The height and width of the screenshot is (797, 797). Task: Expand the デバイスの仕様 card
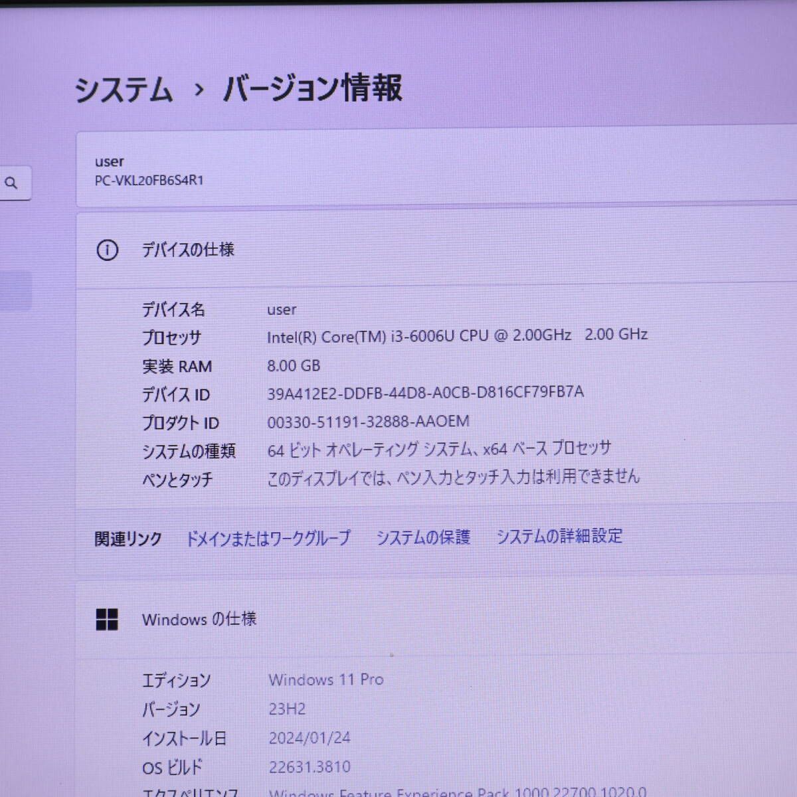point(432,250)
